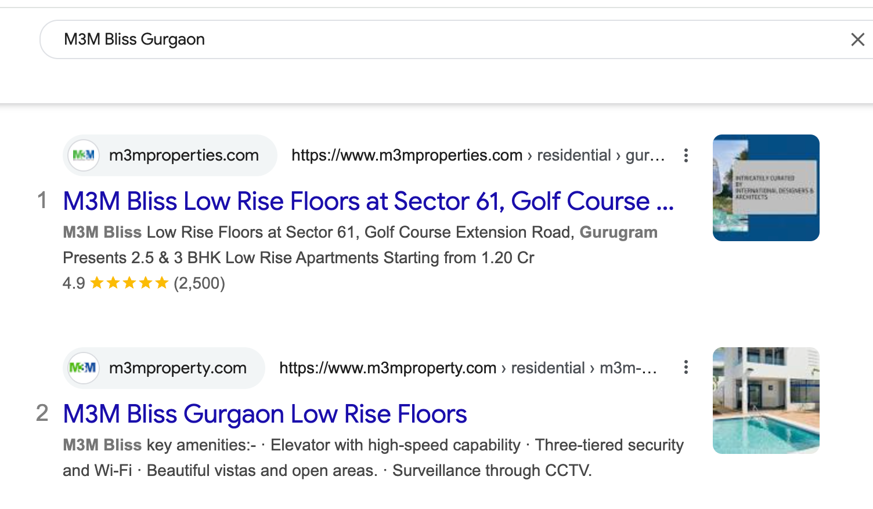Open M3M Bliss Low Rise Floors at Sector 61 link
The height and width of the screenshot is (509, 873).
tap(369, 201)
